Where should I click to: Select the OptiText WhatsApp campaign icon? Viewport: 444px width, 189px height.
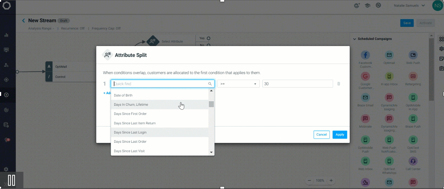[389, 161]
